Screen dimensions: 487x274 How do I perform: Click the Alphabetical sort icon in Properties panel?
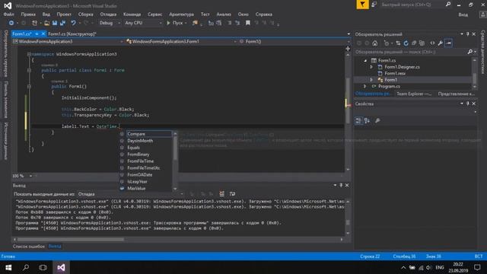[367, 120]
